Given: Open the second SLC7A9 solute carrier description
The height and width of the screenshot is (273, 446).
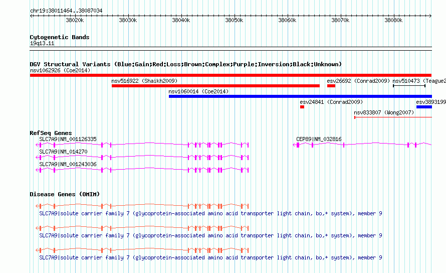Looking at the screenshot, I should point(210,235).
